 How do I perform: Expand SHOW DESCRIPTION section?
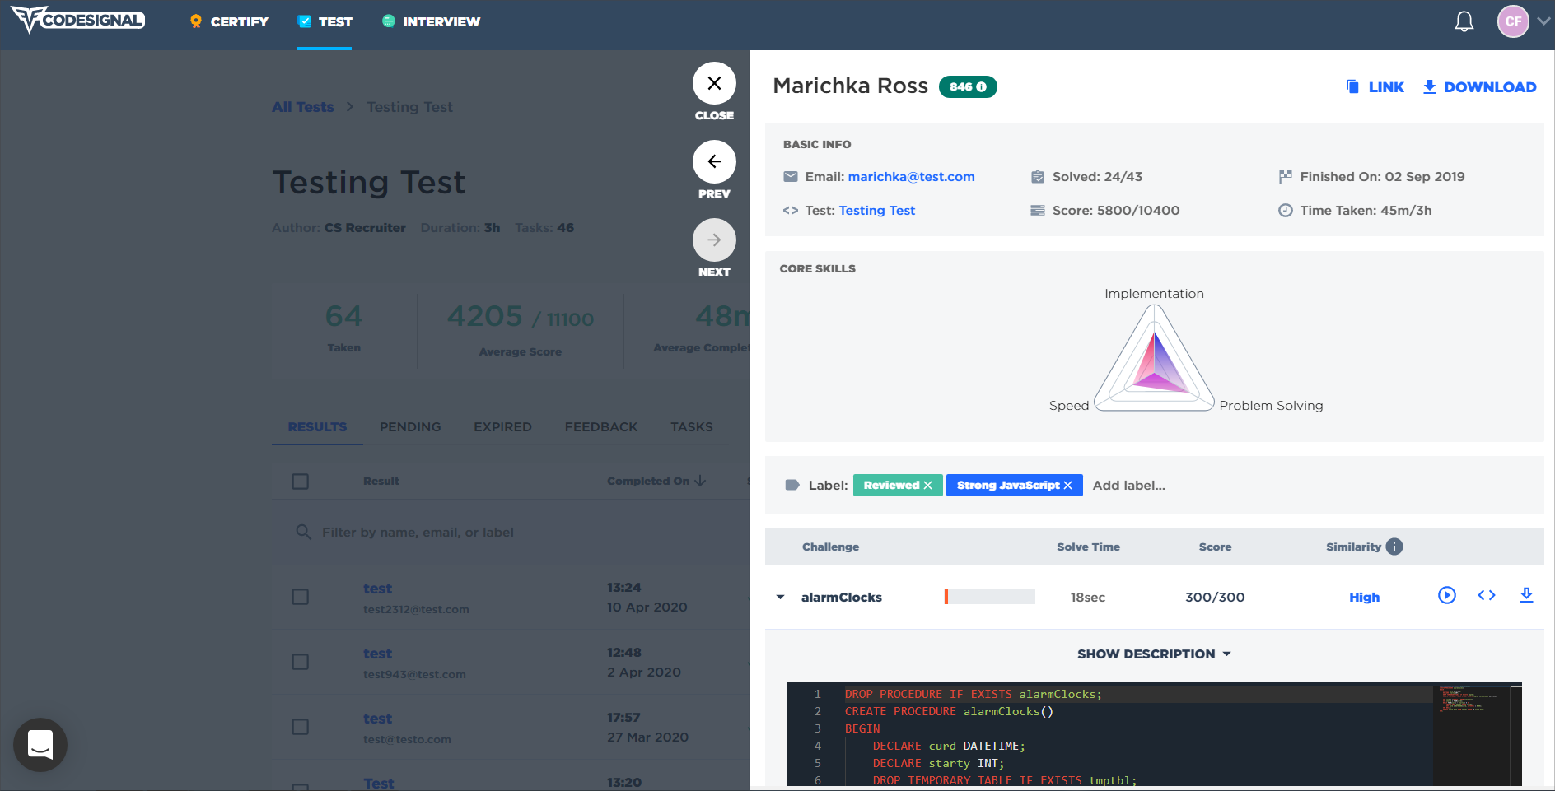pos(1154,654)
